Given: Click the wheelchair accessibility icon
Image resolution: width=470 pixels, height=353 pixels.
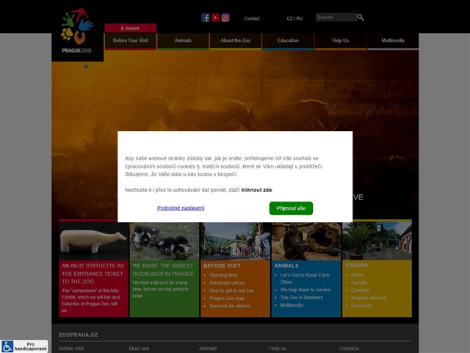Looking at the screenshot, I should click(x=7, y=346).
